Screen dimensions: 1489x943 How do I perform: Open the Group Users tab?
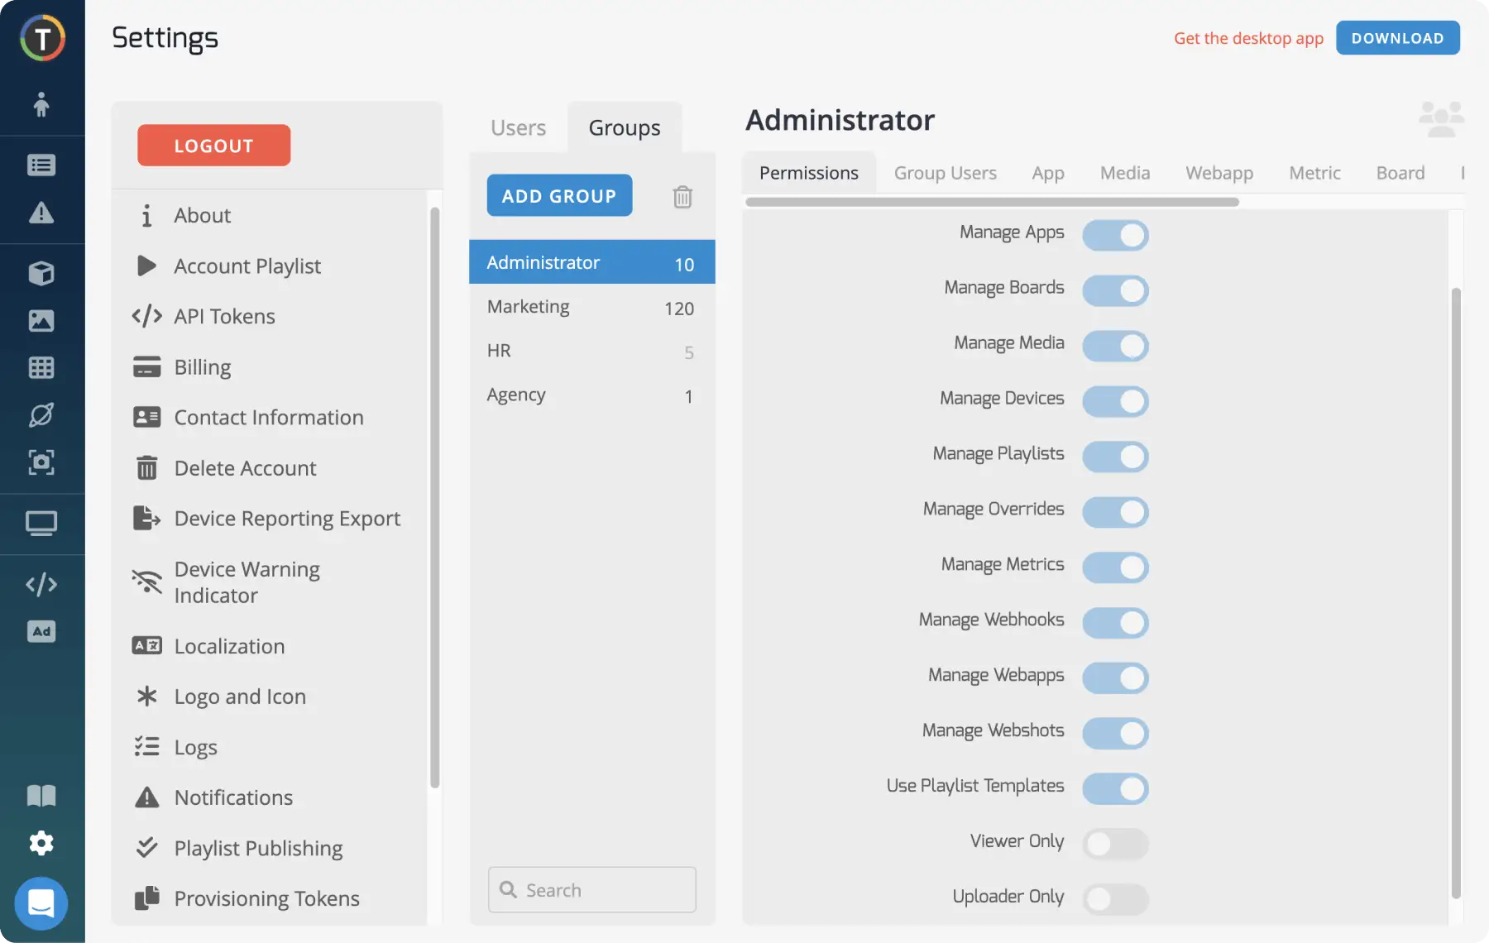(x=945, y=173)
